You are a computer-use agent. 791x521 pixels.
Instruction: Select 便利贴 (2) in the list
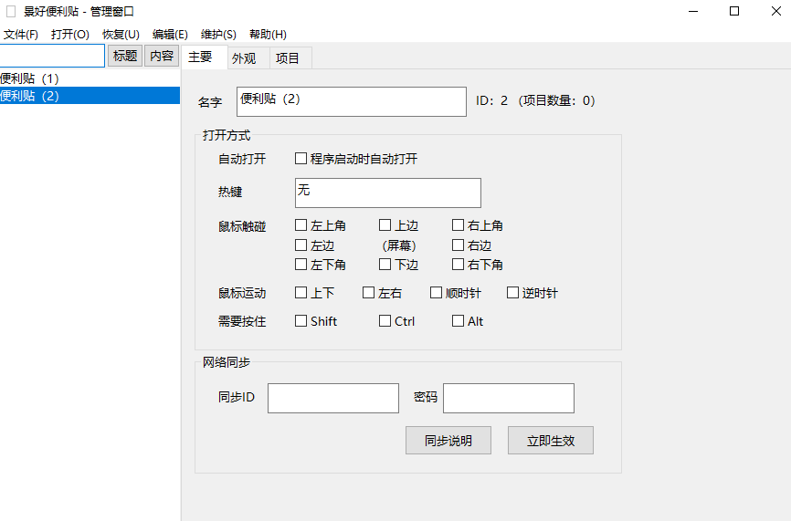(x=90, y=96)
